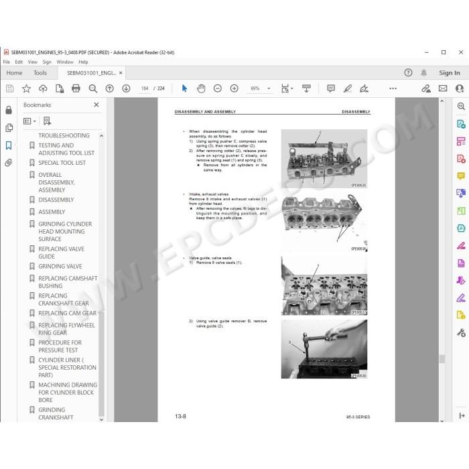Zoom in with the plus button
This screenshot has height=469, width=469.
[234, 88]
